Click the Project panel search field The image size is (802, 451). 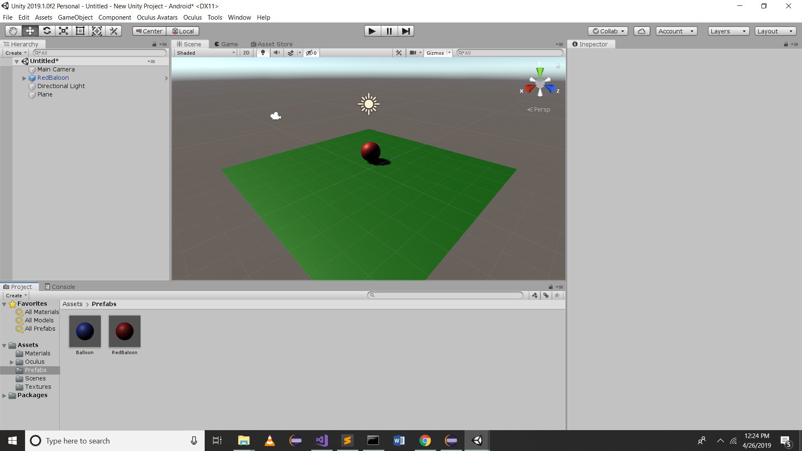pos(445,295)
